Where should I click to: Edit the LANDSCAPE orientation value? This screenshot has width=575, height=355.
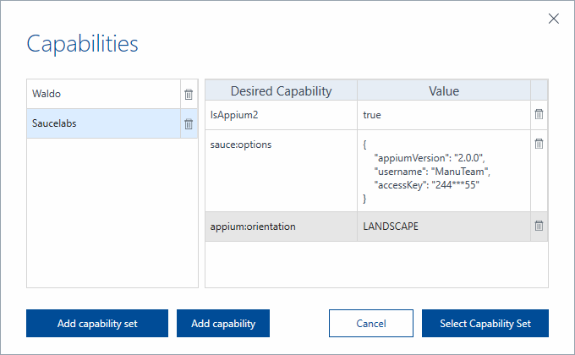[x=443, y=227]
